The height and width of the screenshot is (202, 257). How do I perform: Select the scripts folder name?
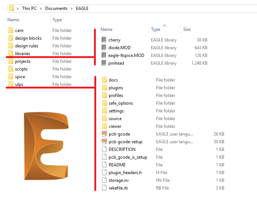point(21,69)
